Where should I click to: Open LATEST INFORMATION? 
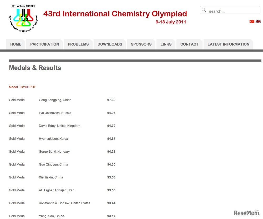click(228, 44)
